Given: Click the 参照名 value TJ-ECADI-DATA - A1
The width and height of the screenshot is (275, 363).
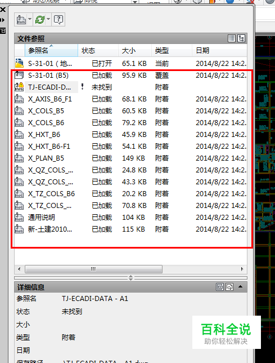Looking at the screenshot, I should pyautogui.click(x=95, y=299).
